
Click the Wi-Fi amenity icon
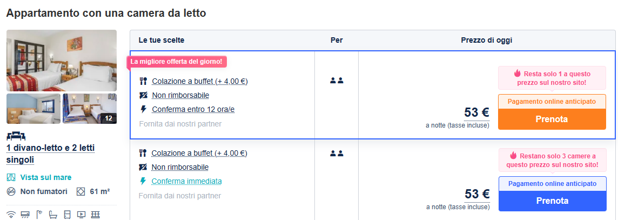point(12,214)
